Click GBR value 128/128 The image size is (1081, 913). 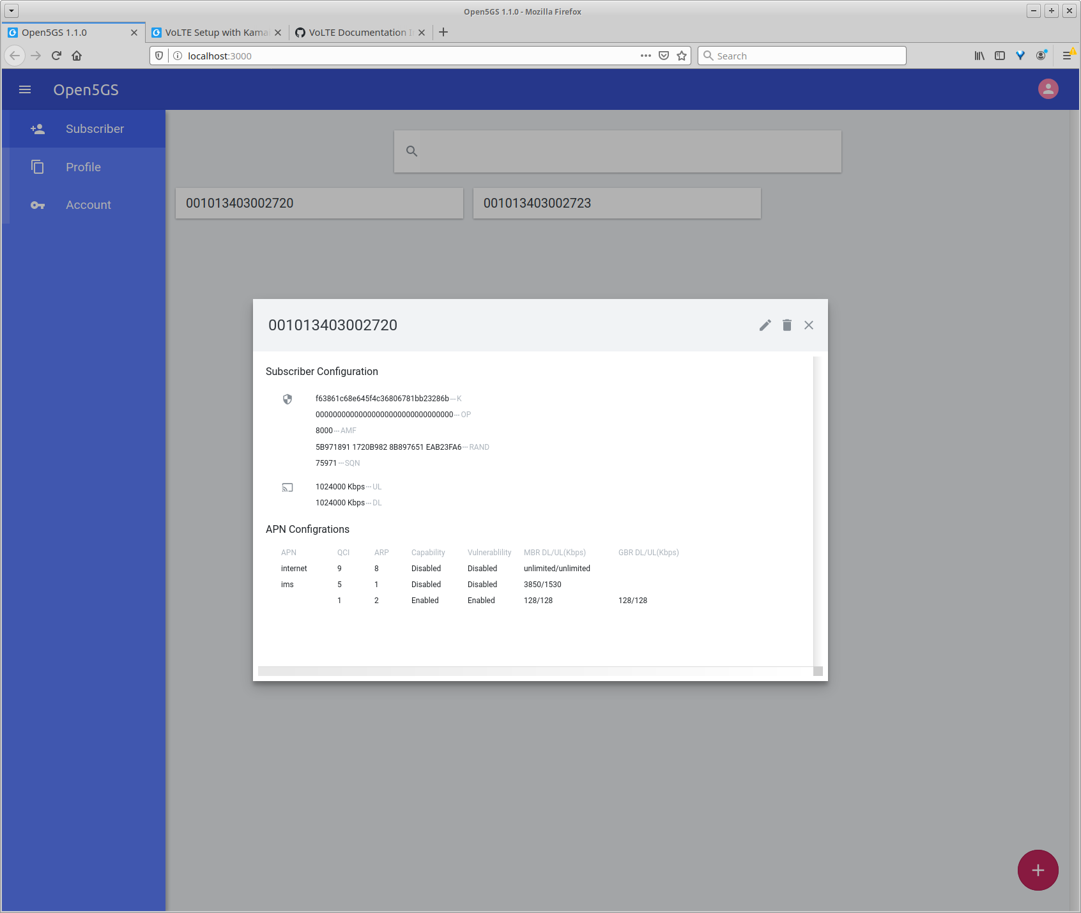pyautogui.click(x=632, y=601)
